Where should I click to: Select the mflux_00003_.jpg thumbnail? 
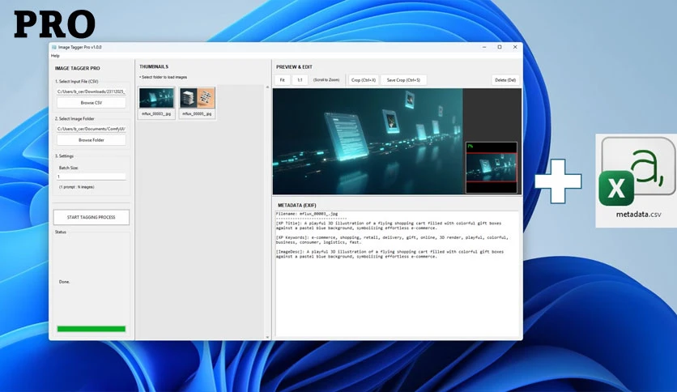pos(156,102)
